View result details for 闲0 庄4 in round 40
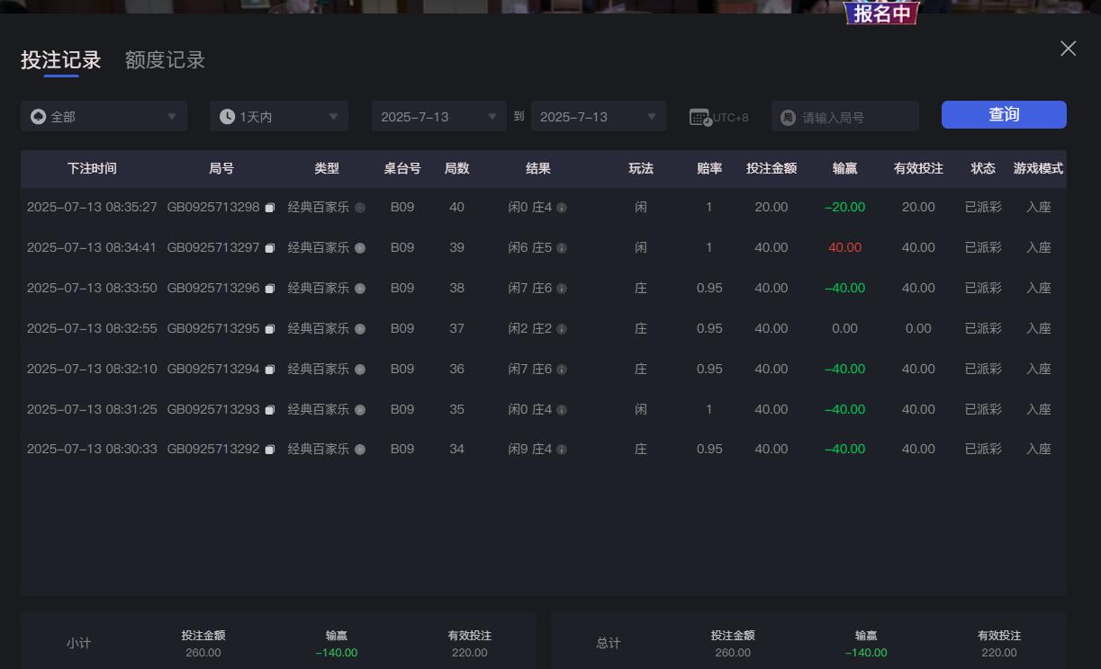Image resolution: width=1101 pixels, height=669 pixels. click(x=561, y=207)
